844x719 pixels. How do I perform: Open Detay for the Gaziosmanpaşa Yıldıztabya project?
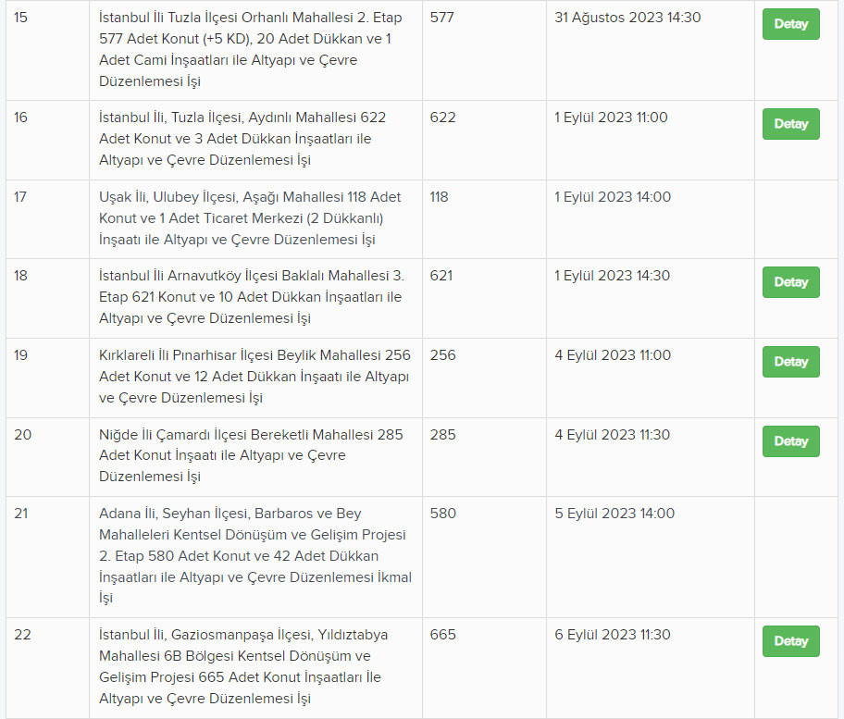pos(790,641)
